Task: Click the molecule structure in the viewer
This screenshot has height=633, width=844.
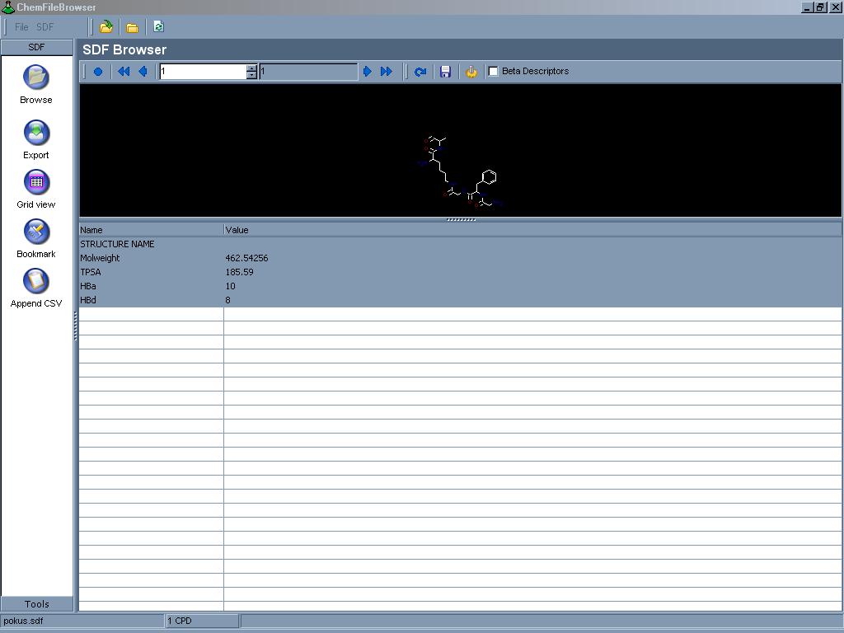Action: click(x=460, y=172)
